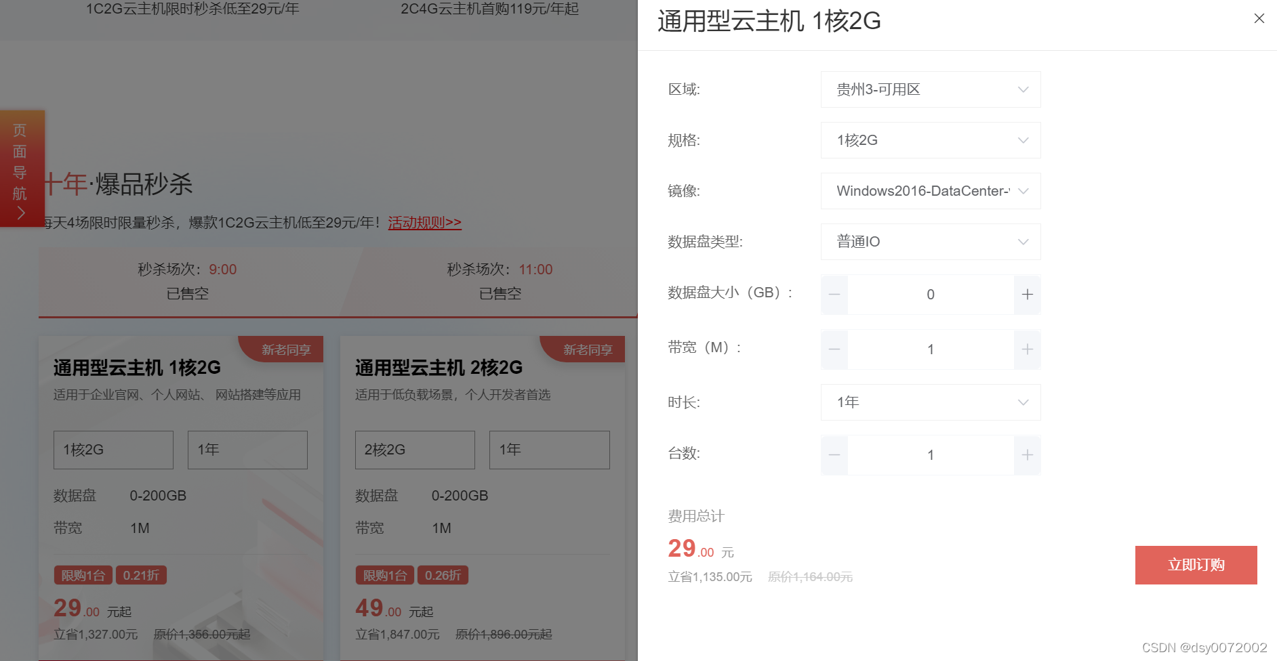Close the 通用型云主机 1核2G order panel

(1259, 18)
